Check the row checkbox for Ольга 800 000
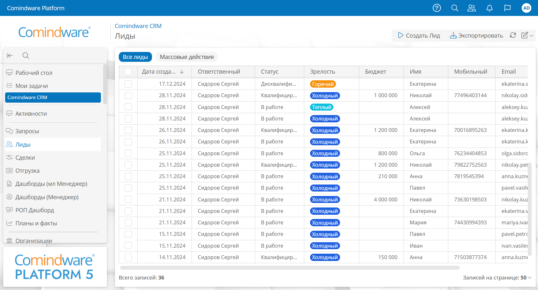This screenshot has width=538, height=290. click(128, 153)
